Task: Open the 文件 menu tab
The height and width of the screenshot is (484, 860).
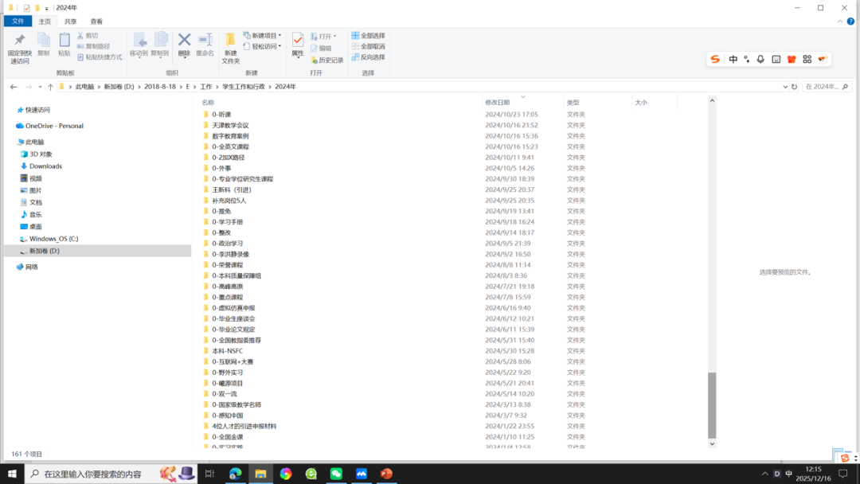Action: point(18,21)
